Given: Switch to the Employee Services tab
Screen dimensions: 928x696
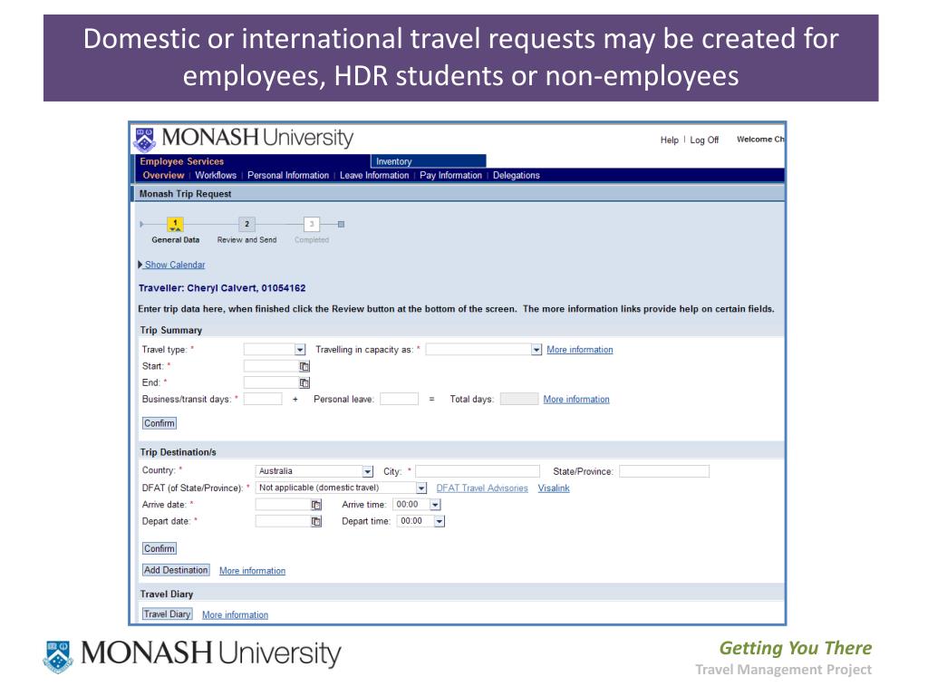Looking at the screenshot, I should (181, 161).
